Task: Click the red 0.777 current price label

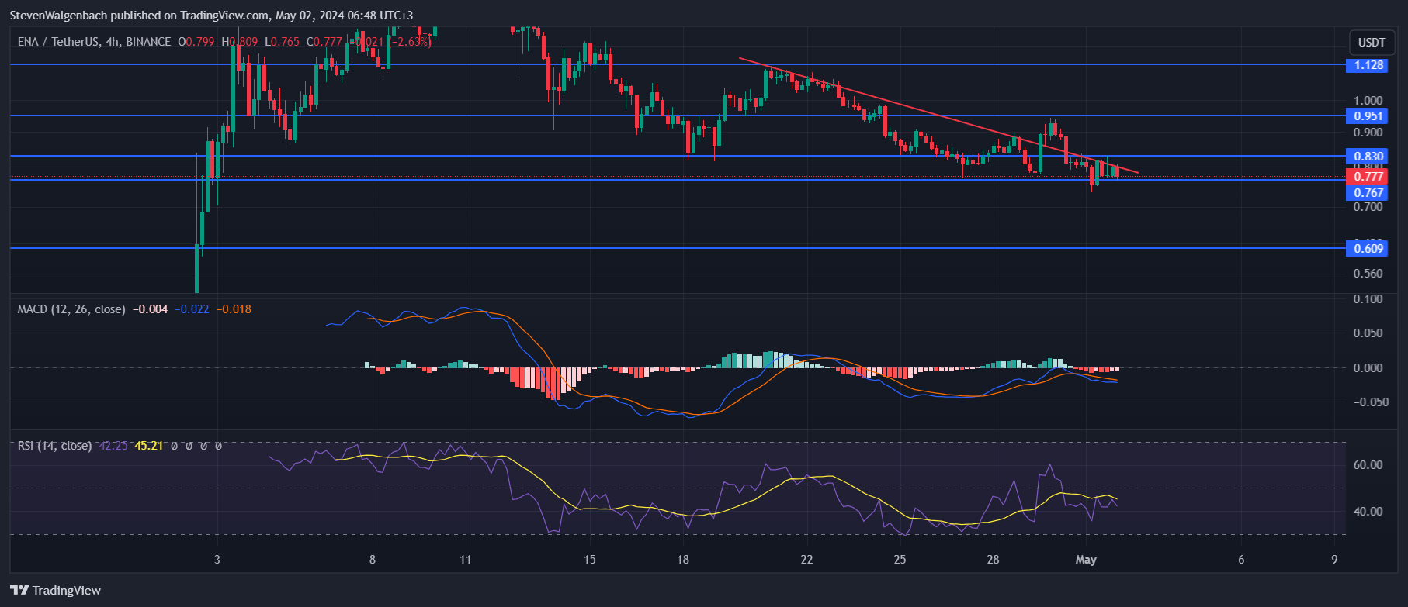Action: coord(1368,177)
